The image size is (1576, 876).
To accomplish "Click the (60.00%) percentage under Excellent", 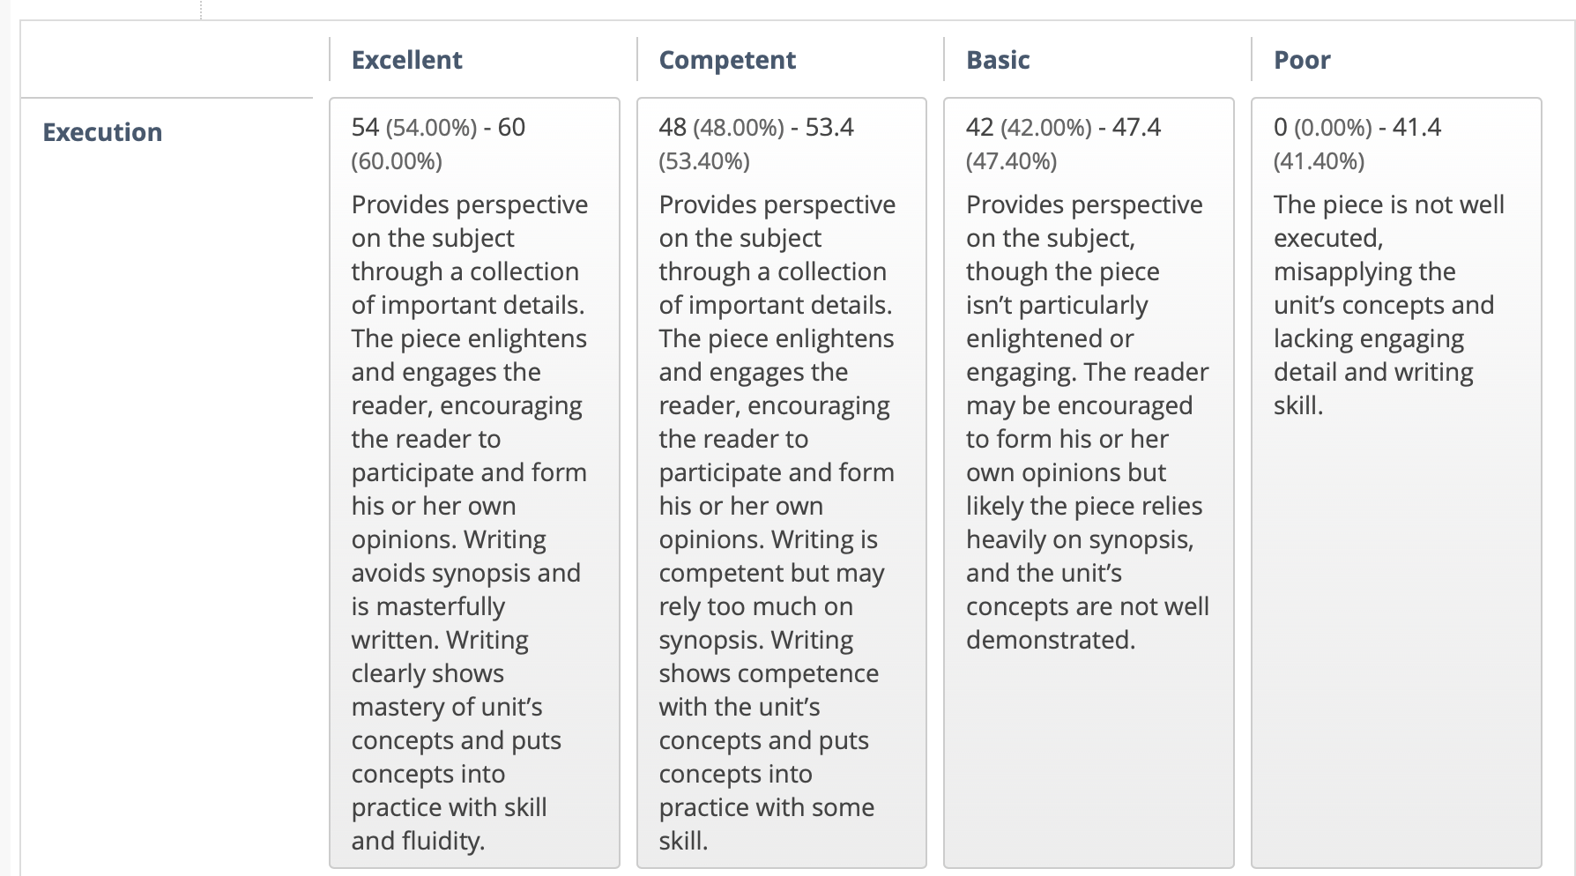I will (x=397, y=161).
